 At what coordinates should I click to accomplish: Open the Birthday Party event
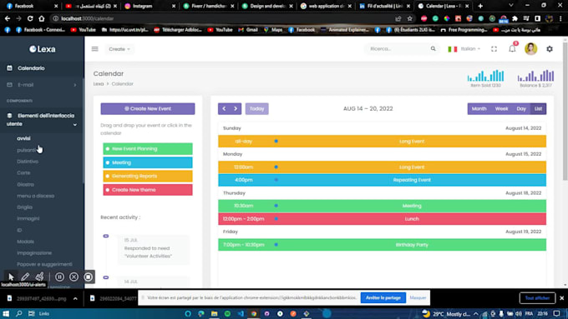tap(383, 245)
